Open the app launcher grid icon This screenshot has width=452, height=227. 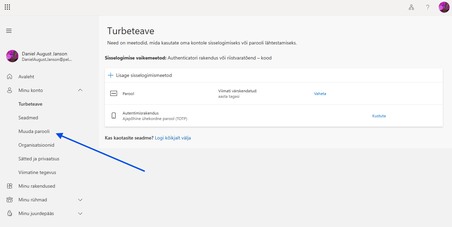(7, 7)
